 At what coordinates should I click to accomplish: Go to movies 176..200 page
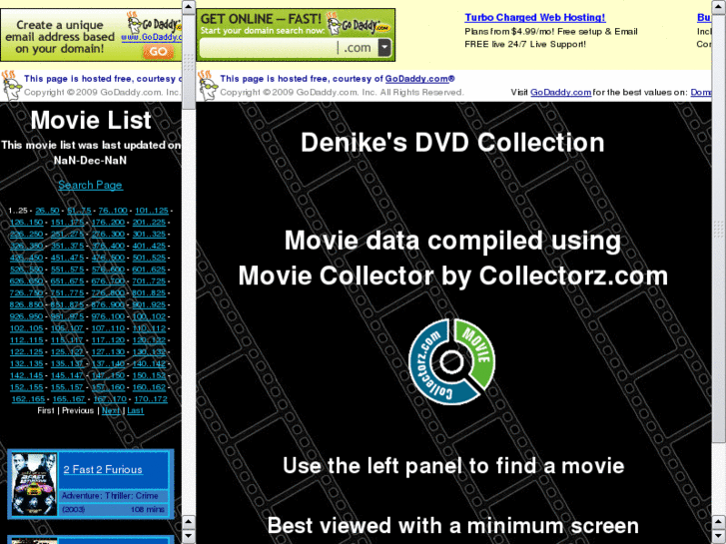tap(108, 223)
